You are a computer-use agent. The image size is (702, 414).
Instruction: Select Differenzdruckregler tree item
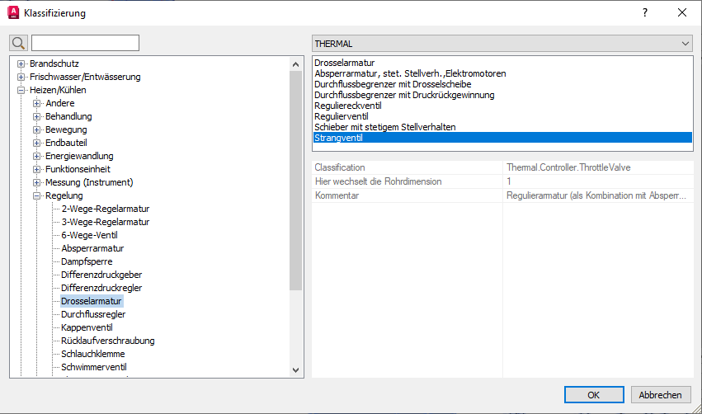[101, 288]
